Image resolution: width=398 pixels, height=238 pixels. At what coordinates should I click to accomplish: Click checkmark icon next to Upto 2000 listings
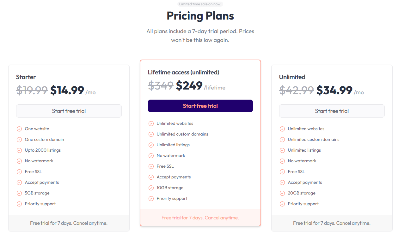coord(19,150)
